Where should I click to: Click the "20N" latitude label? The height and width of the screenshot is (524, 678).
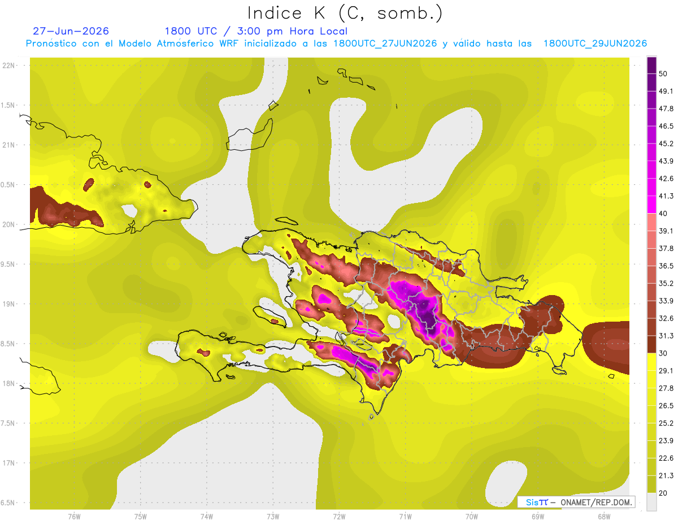[x=9, y=224]
